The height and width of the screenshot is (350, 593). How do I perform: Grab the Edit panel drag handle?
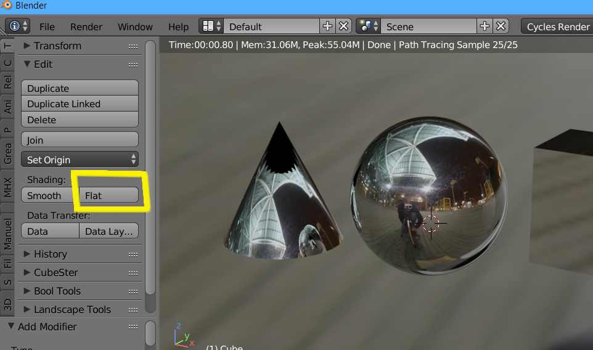(x=133, y=65)
